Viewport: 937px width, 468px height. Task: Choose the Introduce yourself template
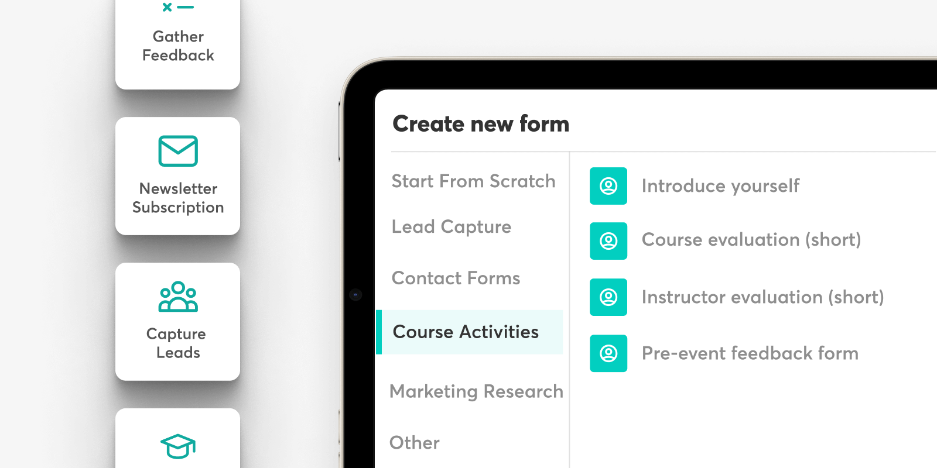(720, 186)
